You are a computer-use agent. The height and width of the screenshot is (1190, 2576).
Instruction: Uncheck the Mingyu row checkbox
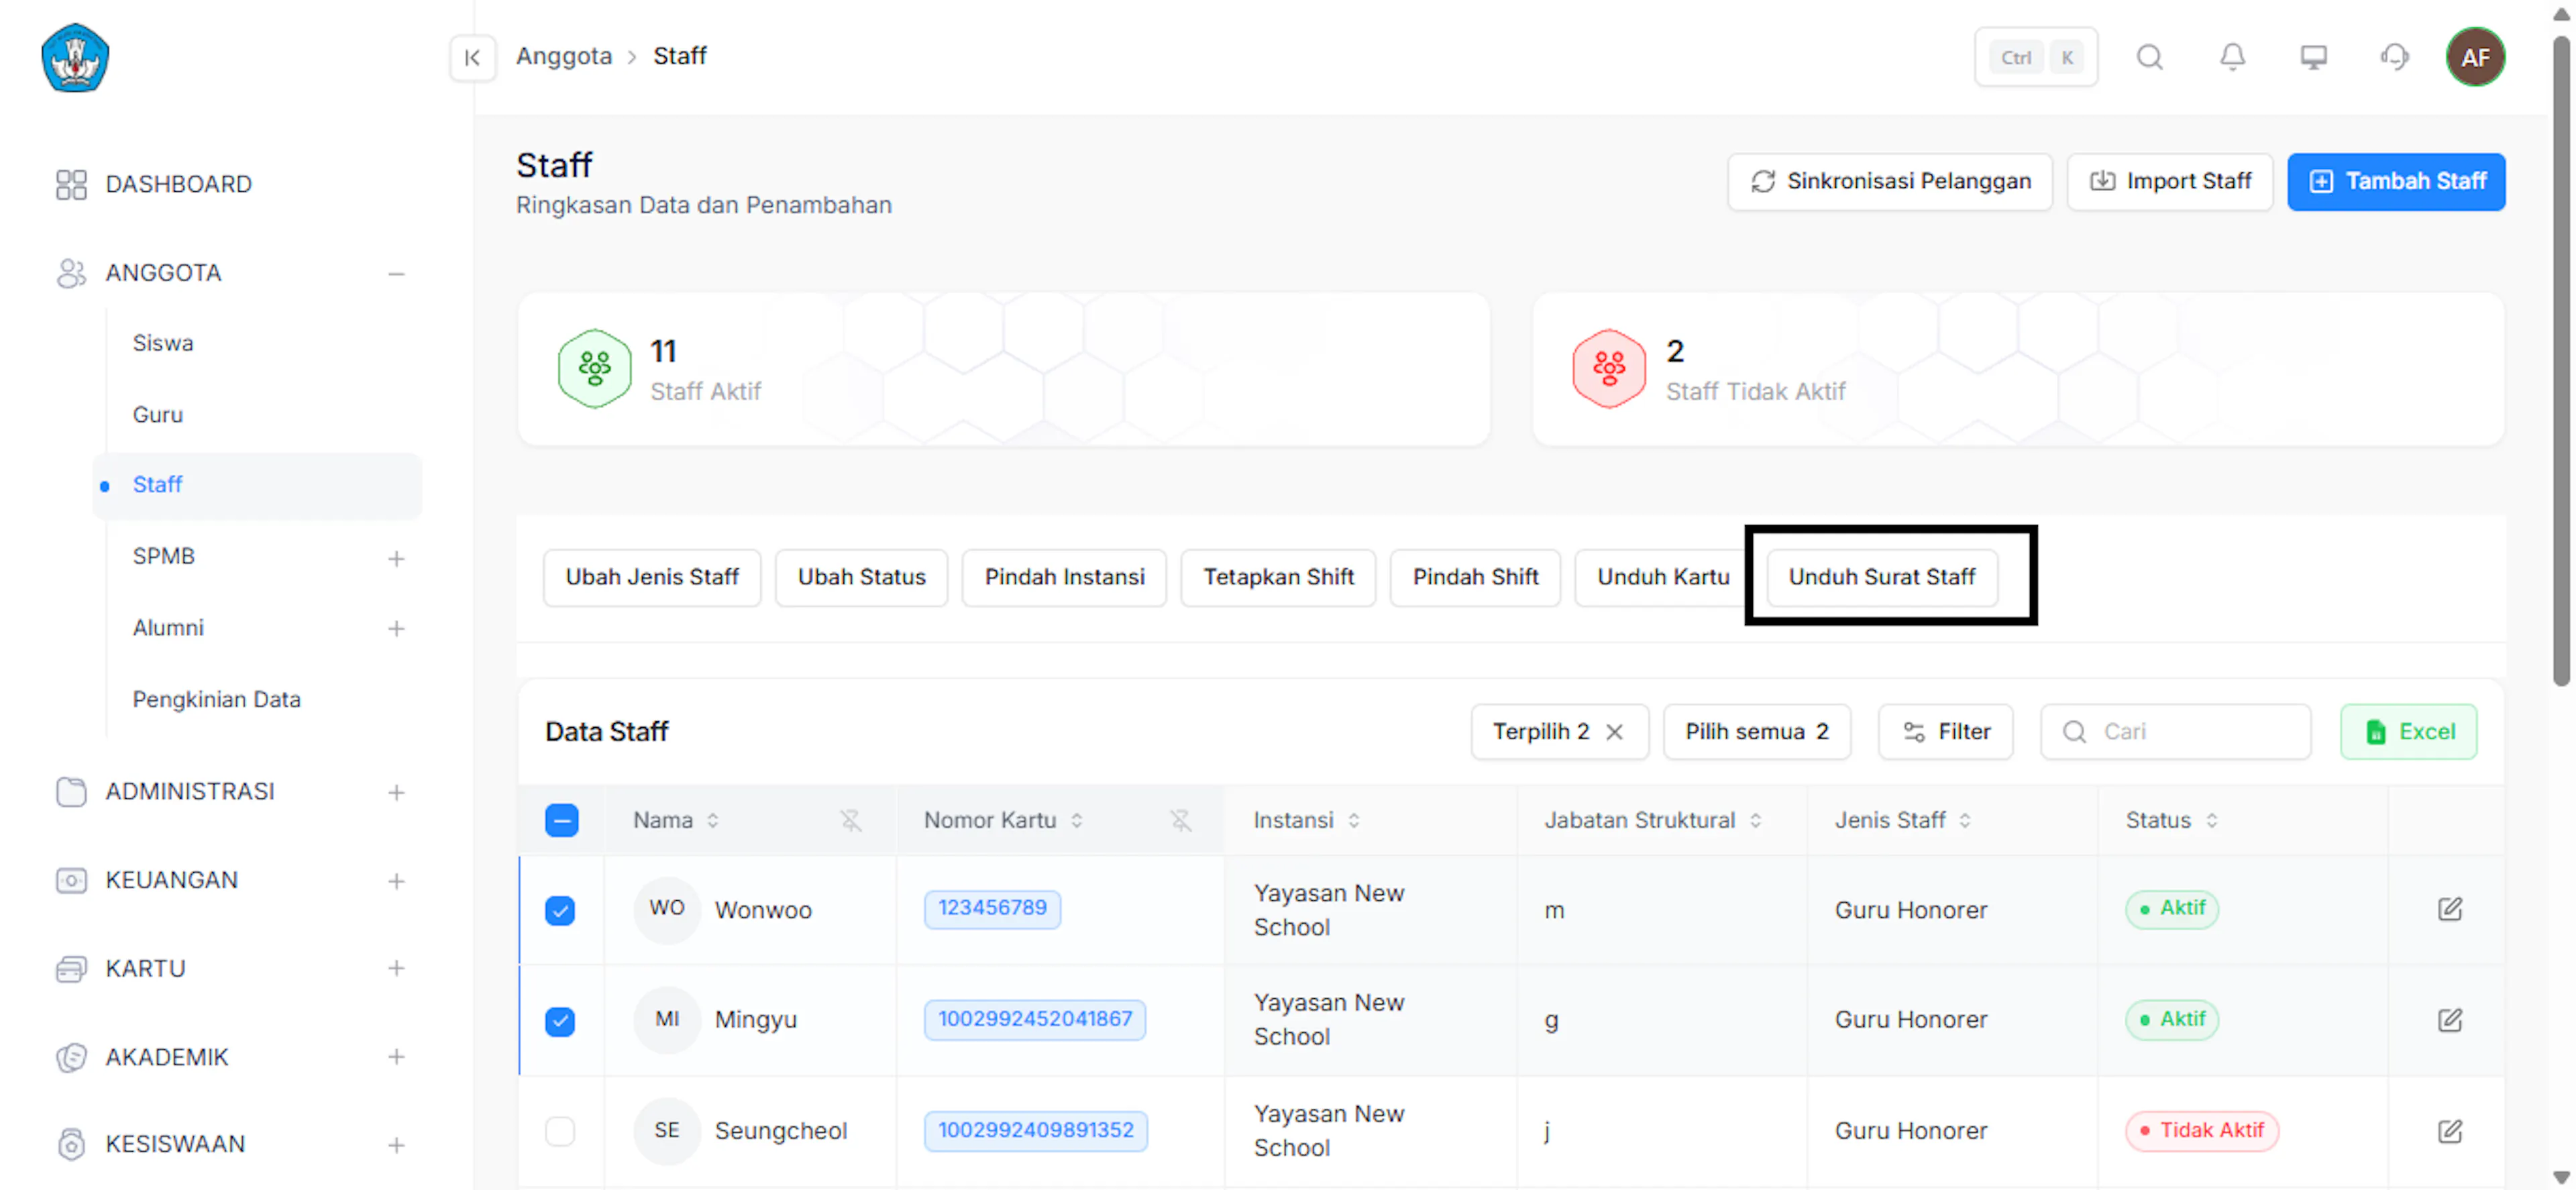[x=560, y=1021]
